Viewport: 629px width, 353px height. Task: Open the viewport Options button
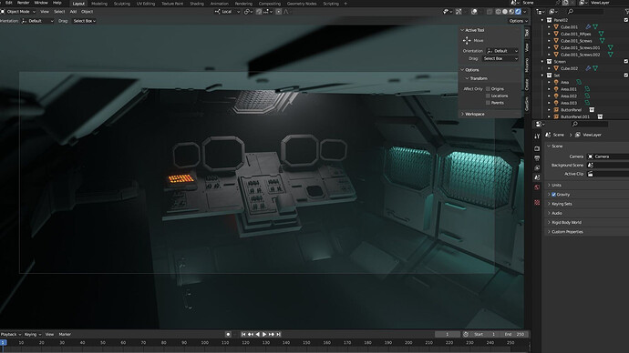click(518, 21)
